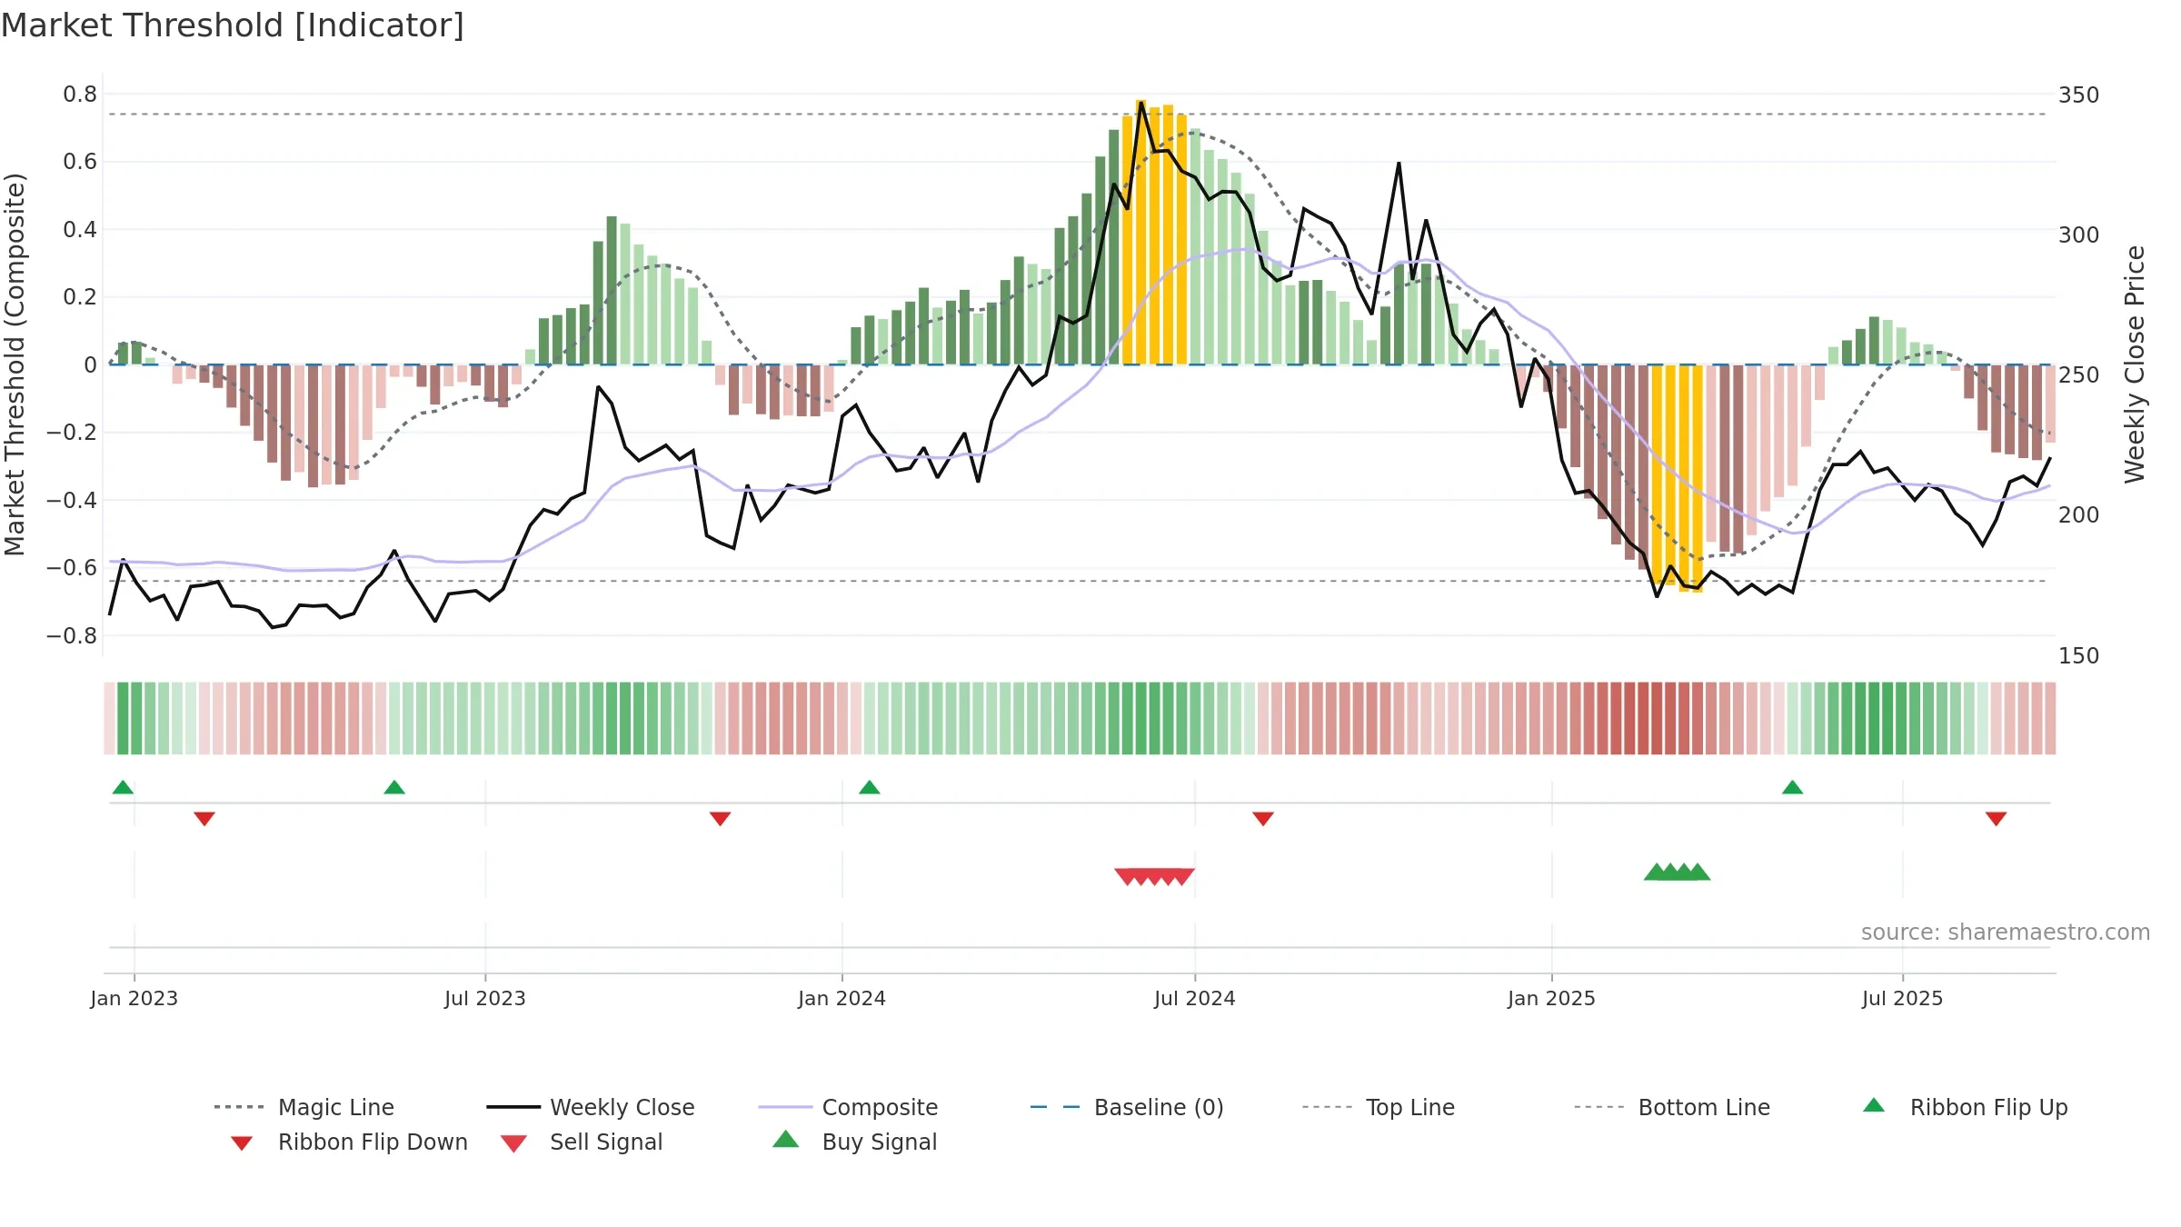Click the 300 price axis tick
2181x1227 pixels.
click(2079, 235)
